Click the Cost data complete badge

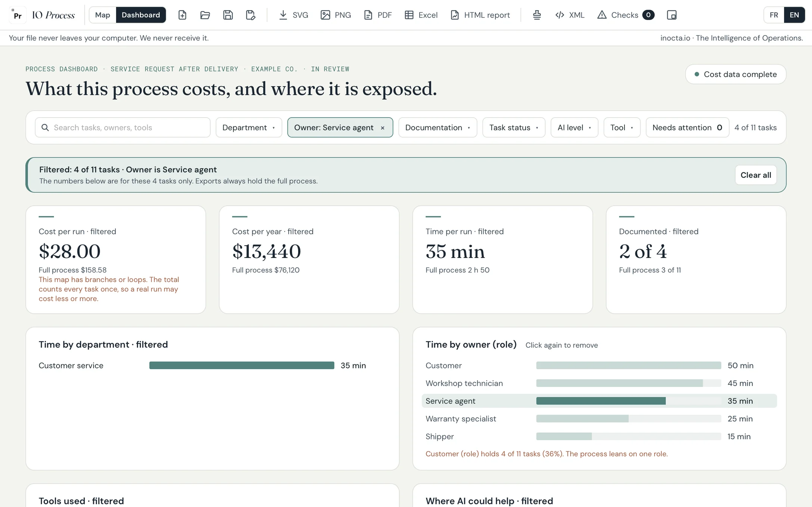[x=736, y=74]
